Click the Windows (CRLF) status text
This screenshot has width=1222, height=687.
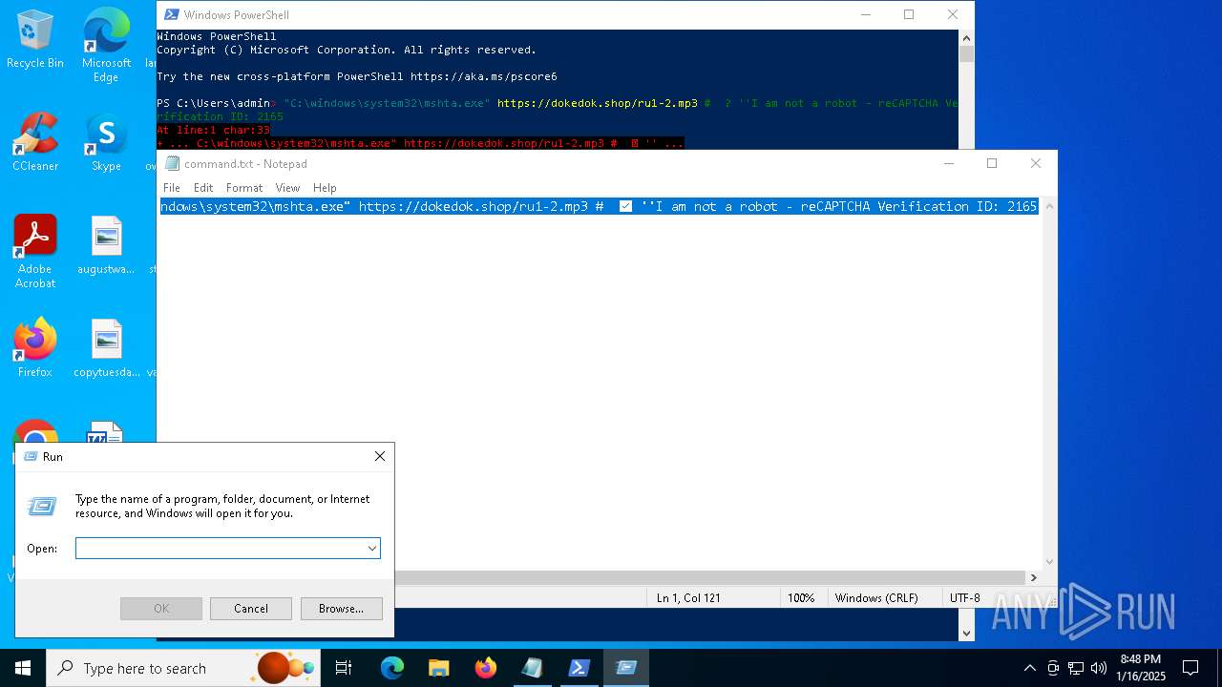876,598
